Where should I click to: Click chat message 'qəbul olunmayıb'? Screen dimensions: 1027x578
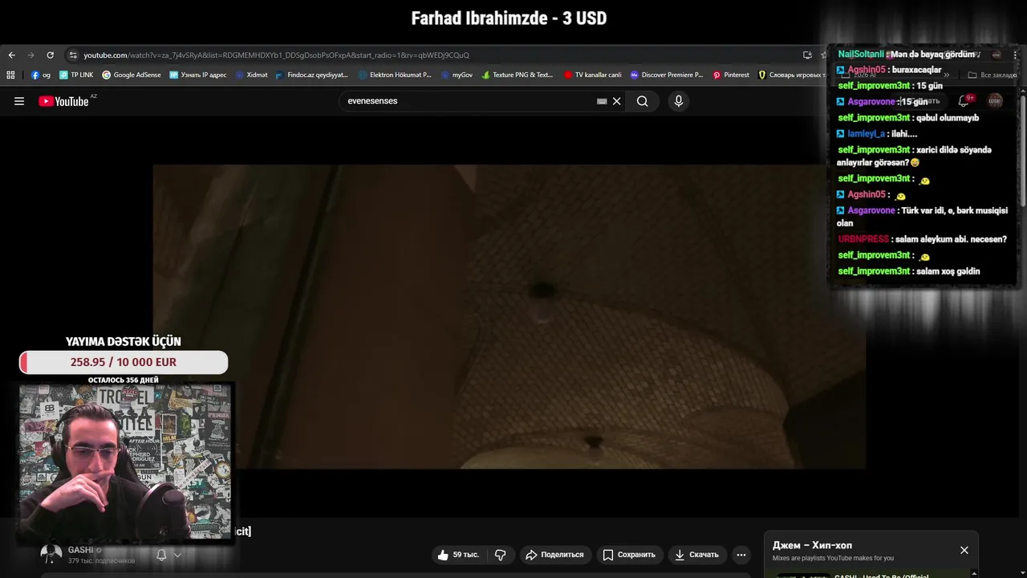(948, 118)
